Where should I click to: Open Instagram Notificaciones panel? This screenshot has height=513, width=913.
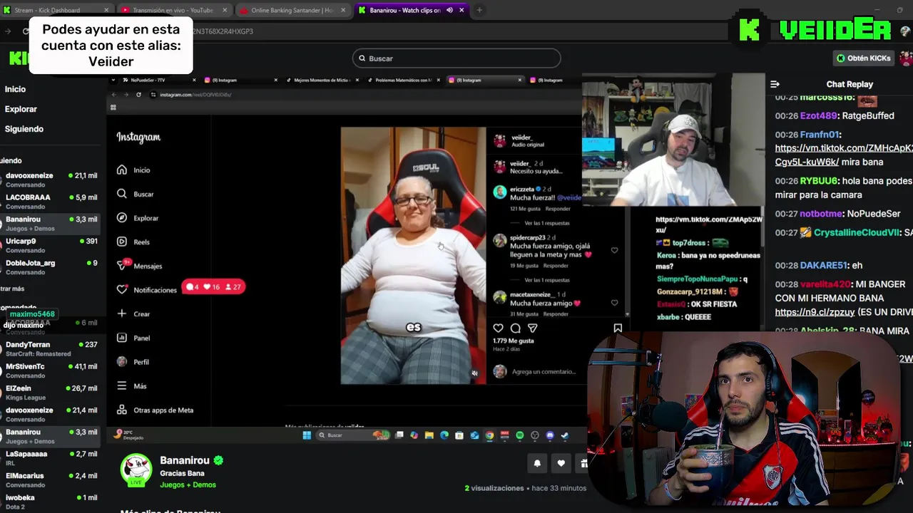click(146, 290)
